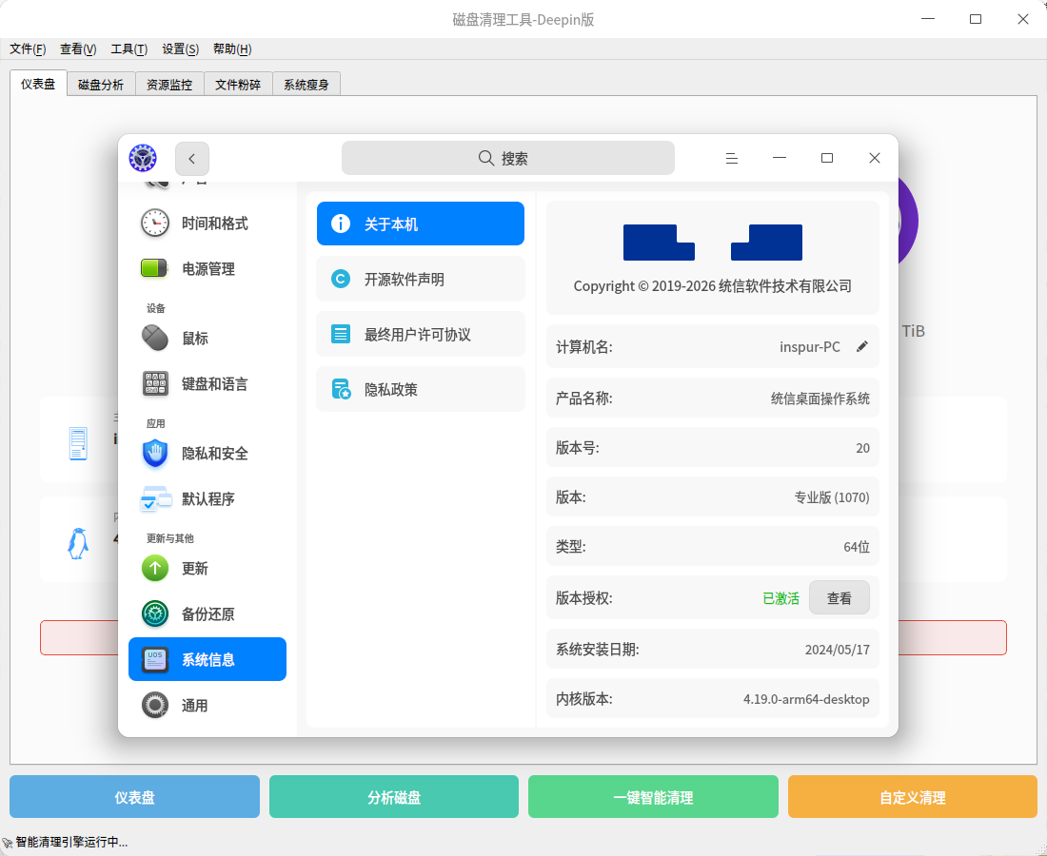Start 一键智能清理
Image resolution: width=1047 pixels, height=856 pixels.
(x=653, y=797)
